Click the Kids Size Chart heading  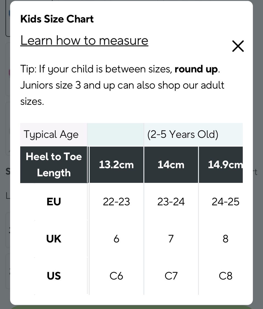[57, 19]
